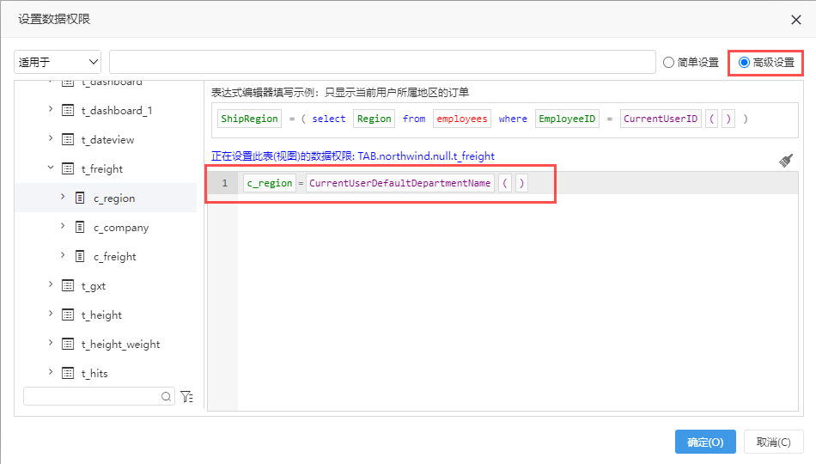Confirm with the 确定(O) button
Viewport: 816px width, 464px height.
tap(705, 443)
